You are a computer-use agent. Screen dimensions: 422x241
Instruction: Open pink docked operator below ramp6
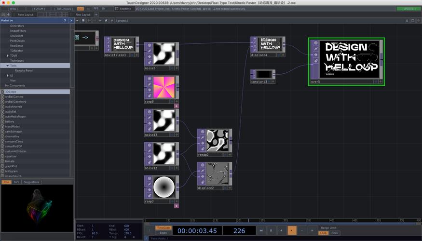coord(177,106)
